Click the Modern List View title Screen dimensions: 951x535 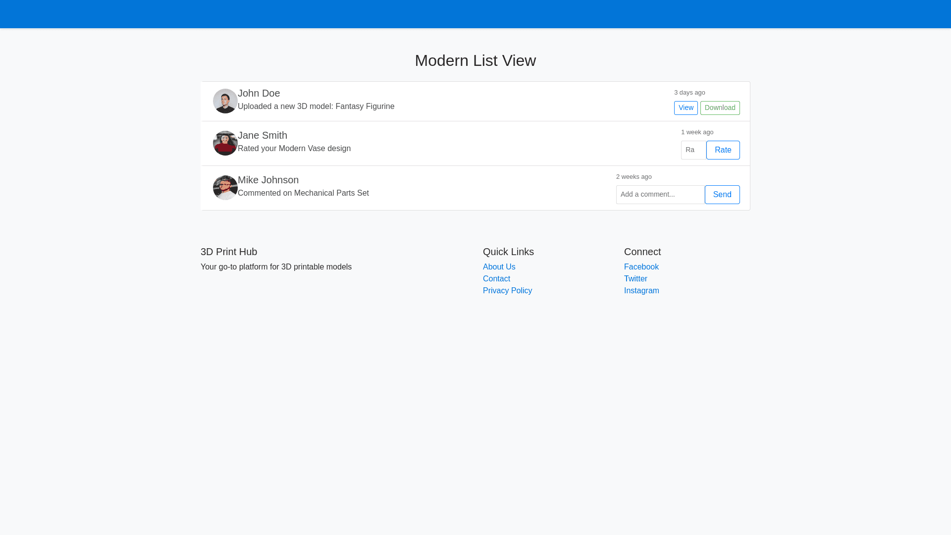pyautogui.click(x=475, y=60)
